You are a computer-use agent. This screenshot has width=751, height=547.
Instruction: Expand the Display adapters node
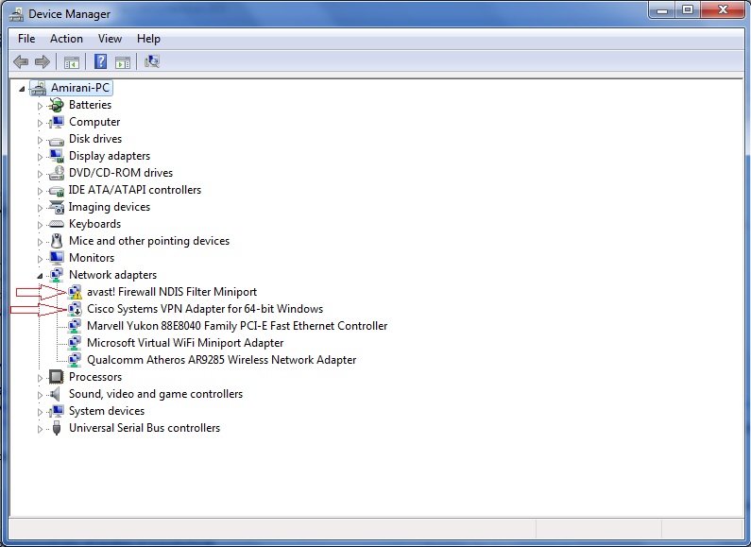click(x=40, y=157)
